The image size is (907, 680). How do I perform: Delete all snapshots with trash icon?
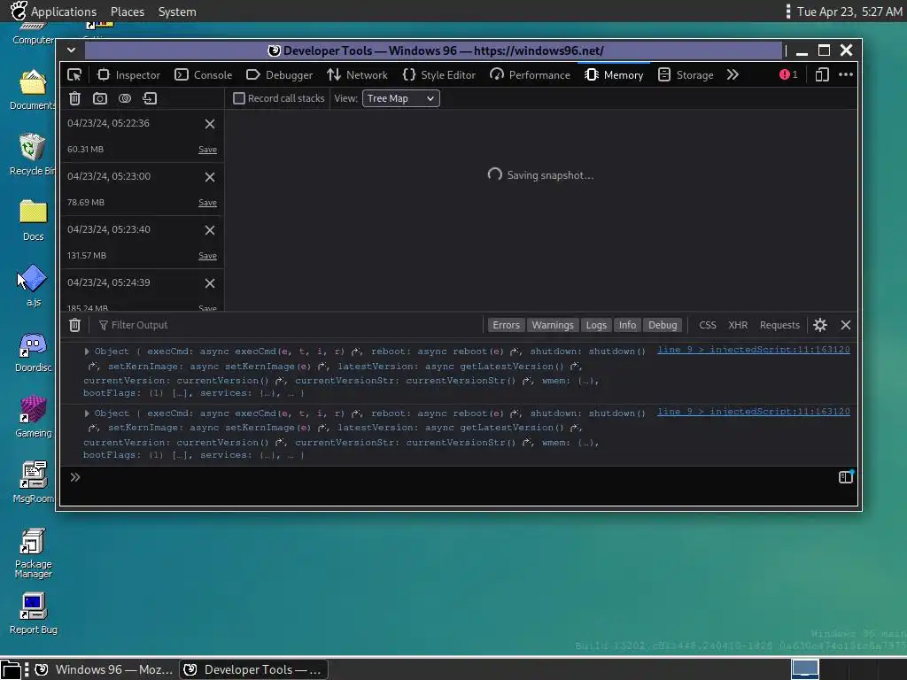click(74, 98)
